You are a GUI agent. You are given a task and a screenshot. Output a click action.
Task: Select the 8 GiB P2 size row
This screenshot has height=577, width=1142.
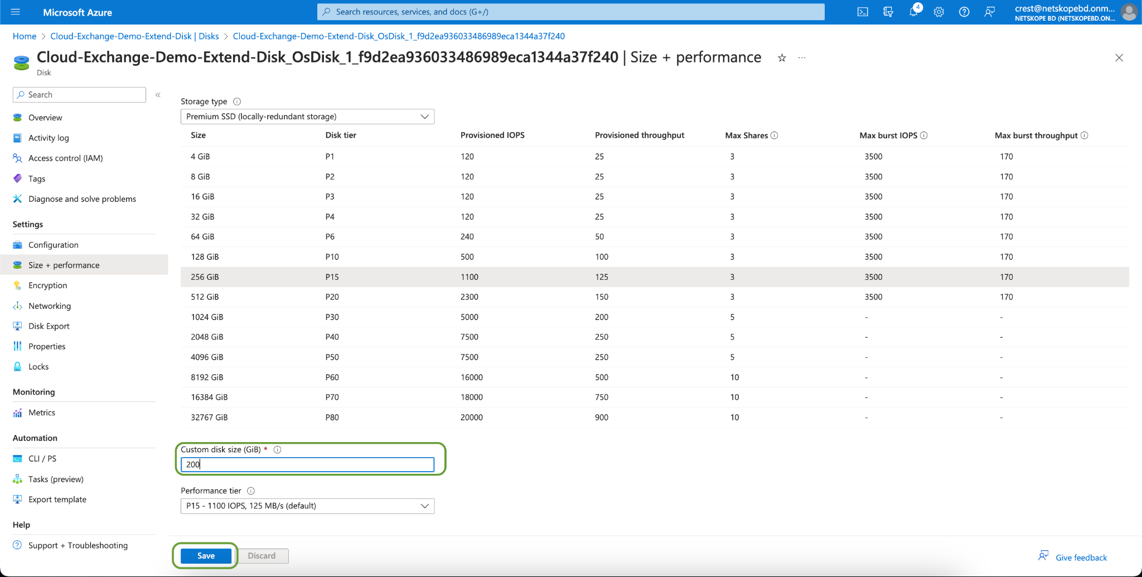[655, 177]
